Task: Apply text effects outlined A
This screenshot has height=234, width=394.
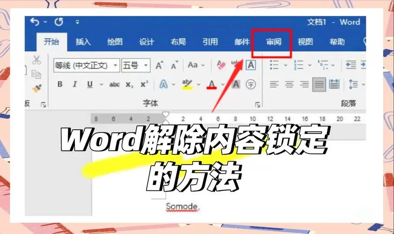Action: pos(164,84)
